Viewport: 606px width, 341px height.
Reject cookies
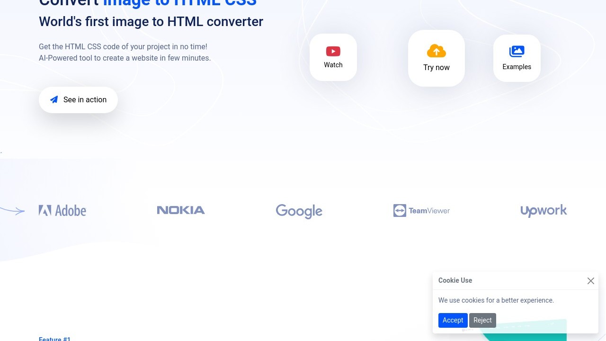482,320
